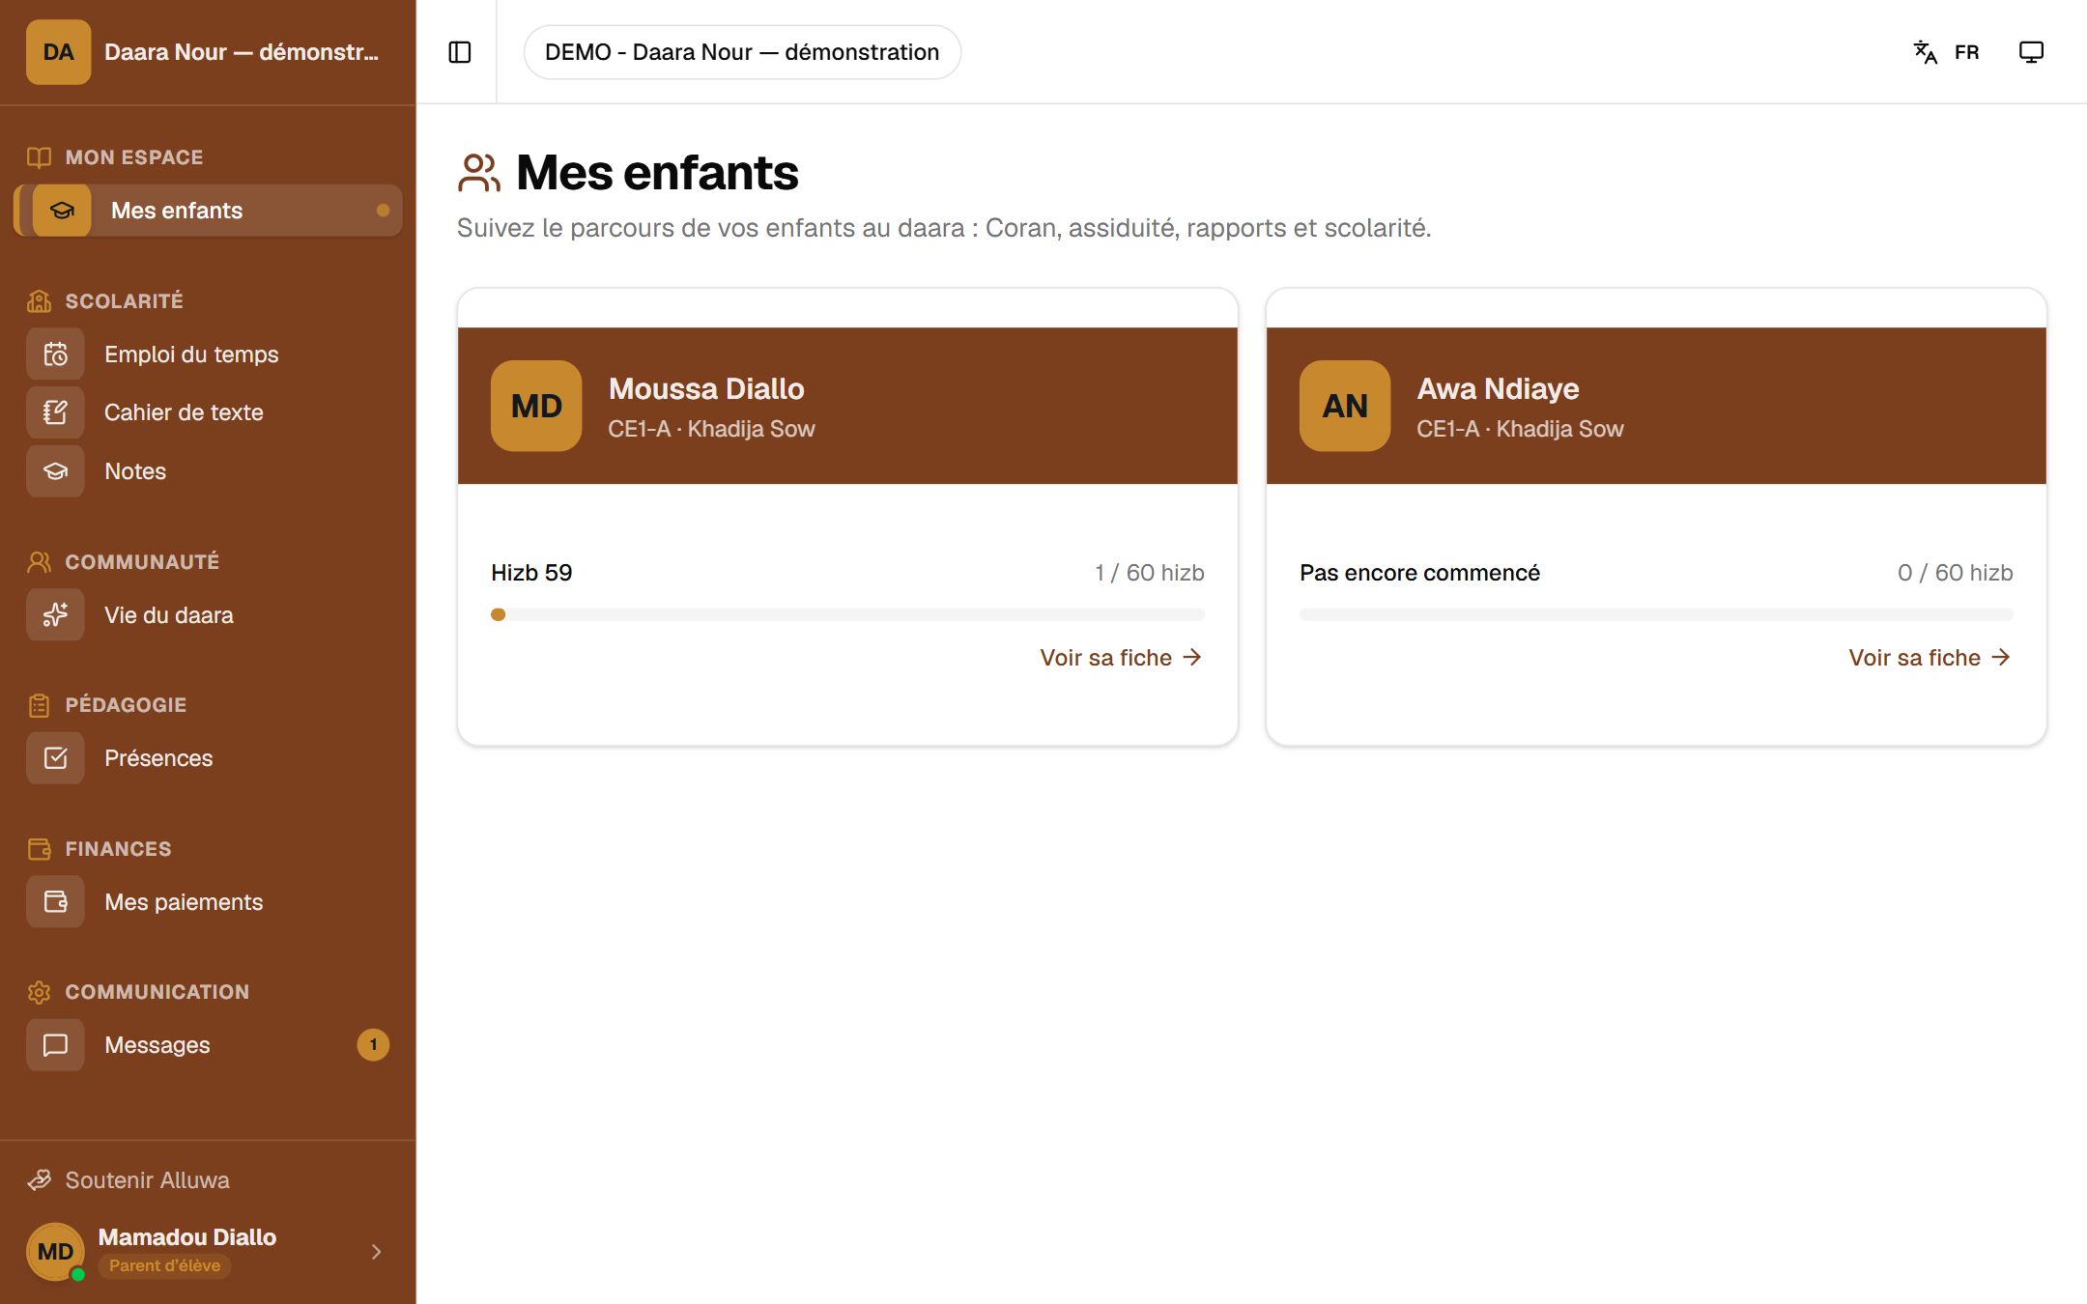The height and width of the screenshot is (1304, 2087).
Task: Open Mes paiements page
Action: [x=208, y=902]
